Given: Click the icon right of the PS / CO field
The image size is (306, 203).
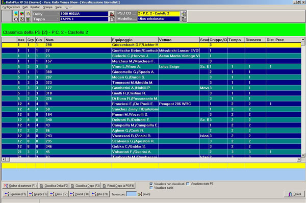Looking at the screenshot, I should point(184,13).
